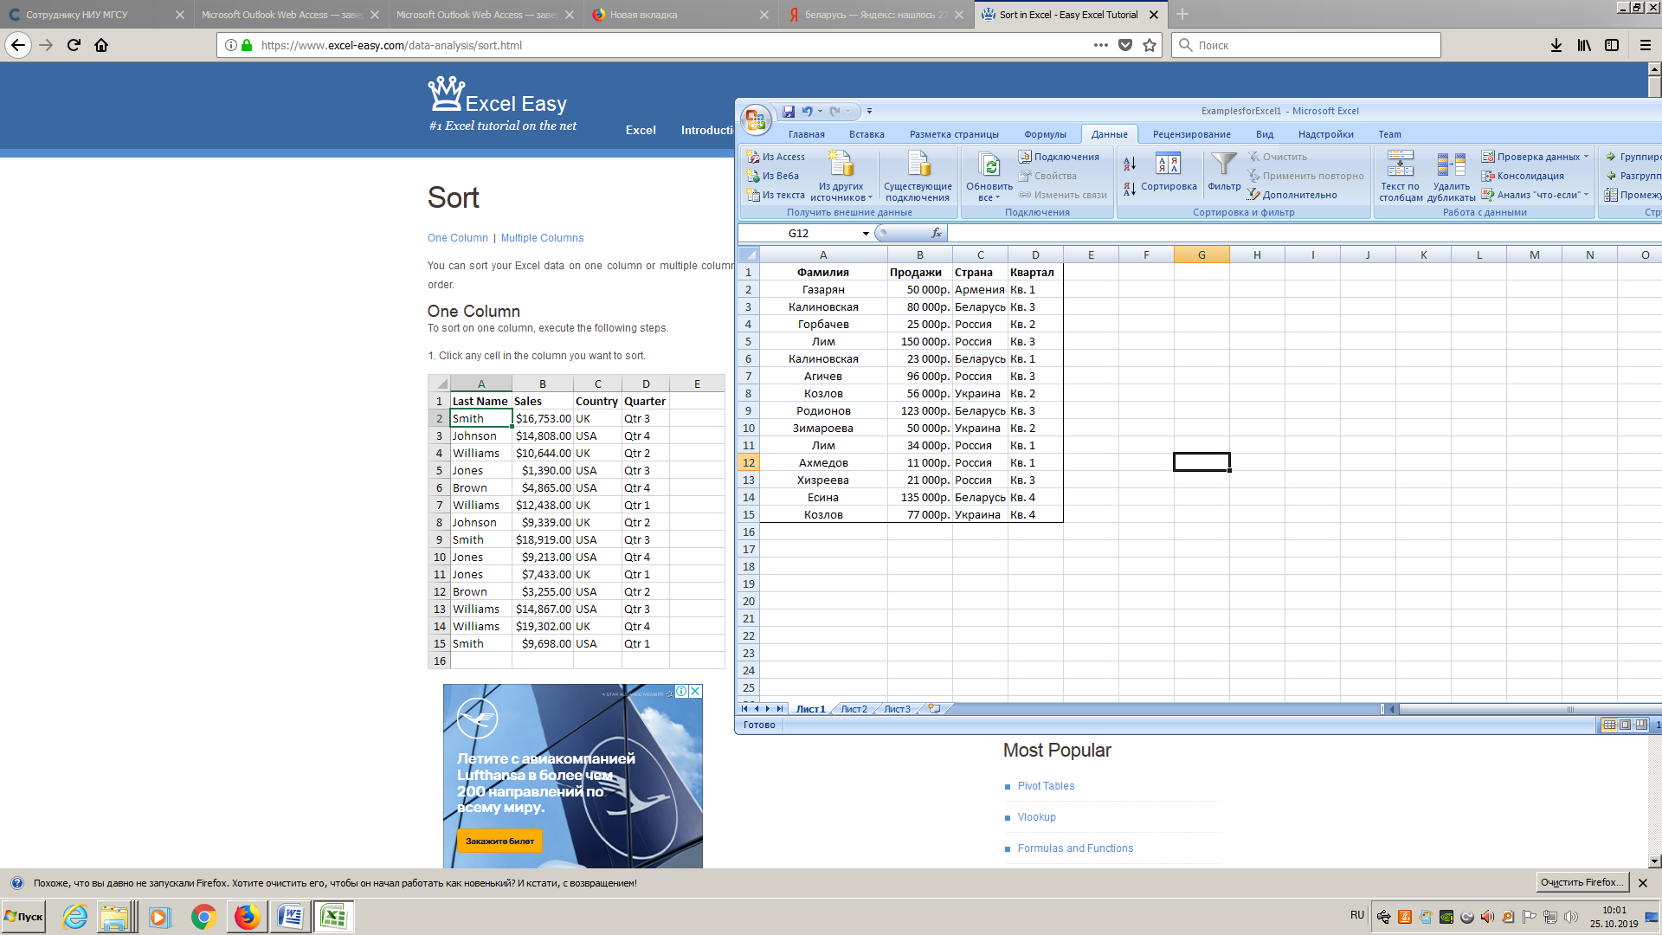This screenshot has height=935, width=1662.
Task: Click Подключения in connections group
Action: point(1059,157)
